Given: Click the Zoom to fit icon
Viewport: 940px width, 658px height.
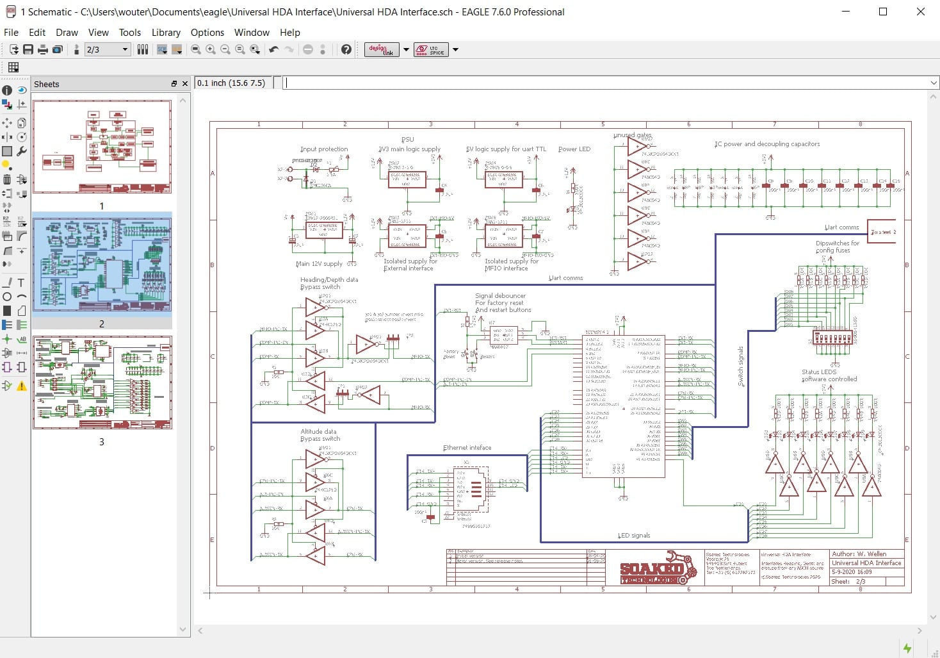Looking at the screenshot, I should tap(196, 49).
